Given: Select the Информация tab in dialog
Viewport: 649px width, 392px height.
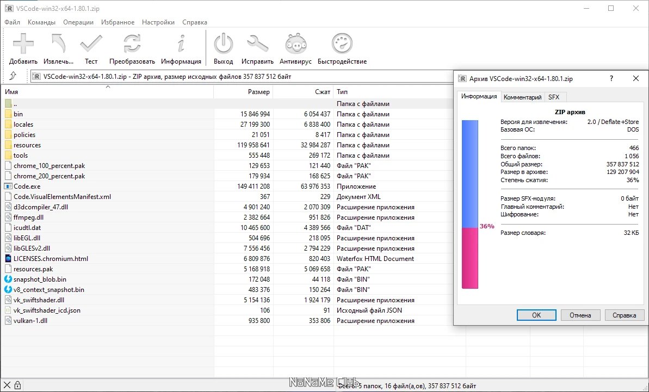Looking at the screenshot, I should coord(479,96).
